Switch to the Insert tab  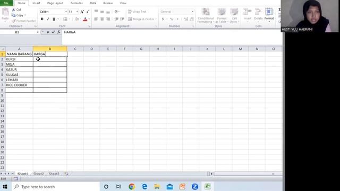click(x=36, y=3)
